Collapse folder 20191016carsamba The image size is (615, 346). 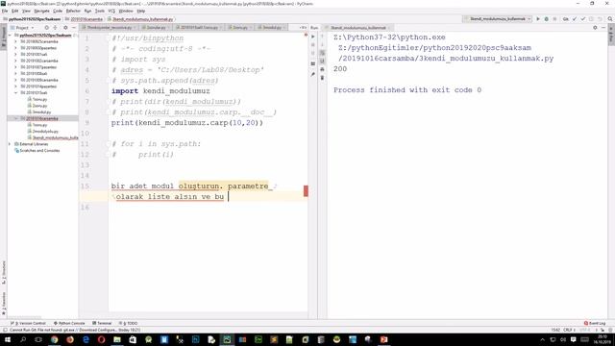tap(15, 118)
